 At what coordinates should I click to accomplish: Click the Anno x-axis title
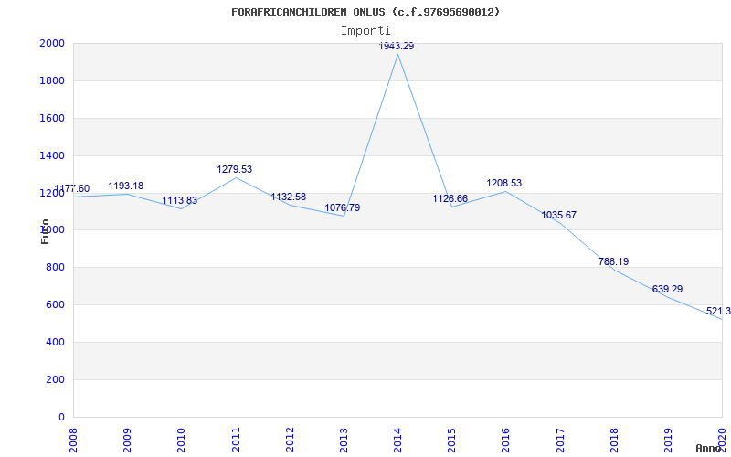[x=707, y=448]
